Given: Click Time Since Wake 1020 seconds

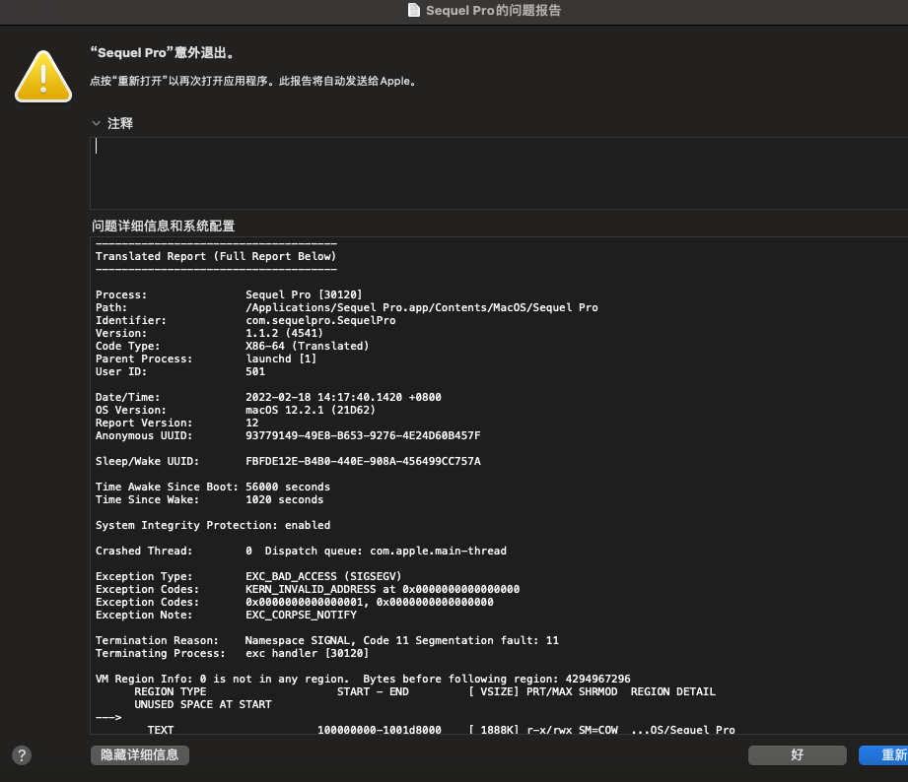Looking at the screenshot, I should (210, 499).
